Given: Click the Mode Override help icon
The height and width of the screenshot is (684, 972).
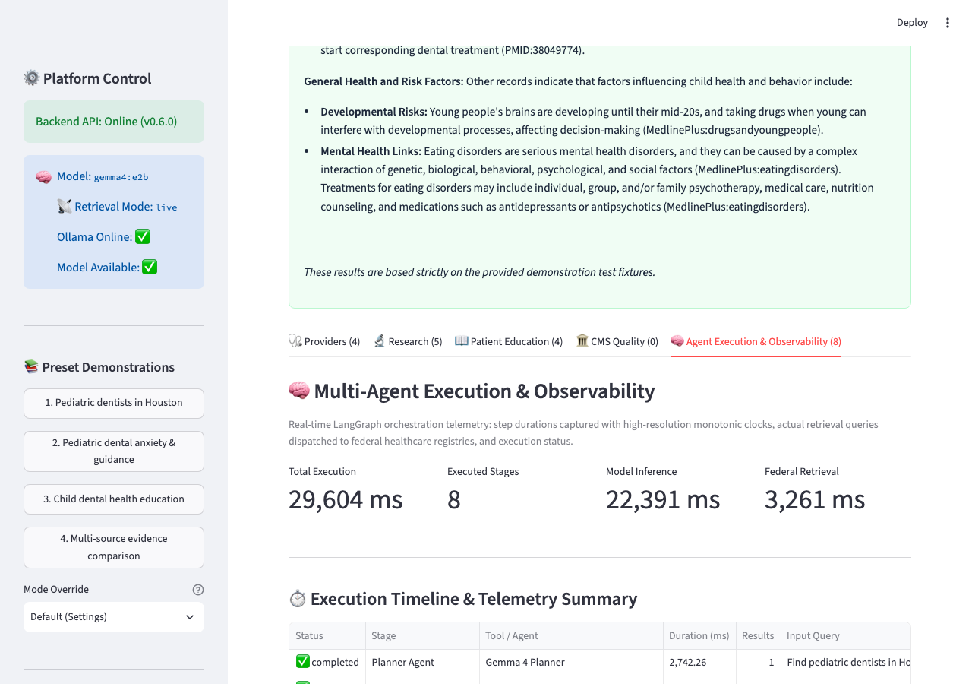Looking at the screenshot, I should click(x=198, y=590).
